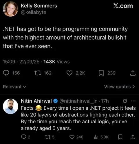The image size is (139, 144).
Task: Open the 143K Views count
Action: click(x=56, y=62)
